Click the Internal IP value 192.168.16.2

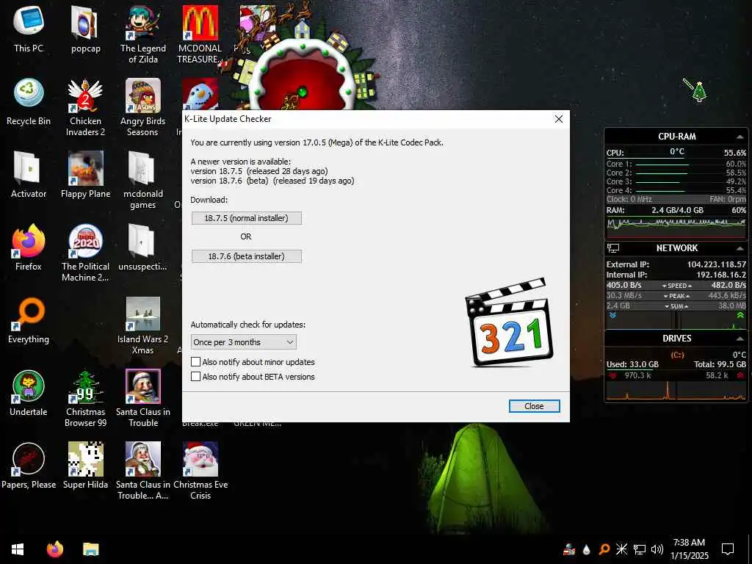tap(721, 275)
